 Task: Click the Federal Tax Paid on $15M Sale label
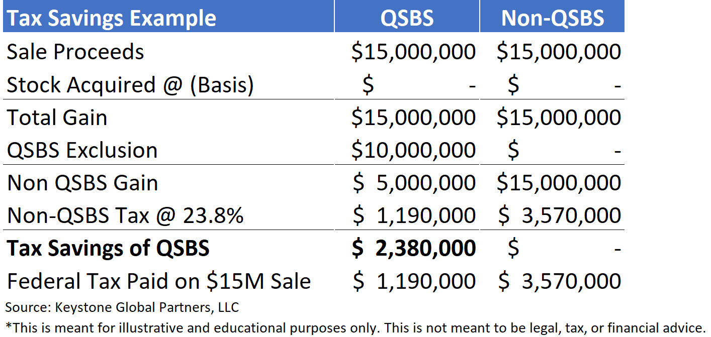point(159,281)
